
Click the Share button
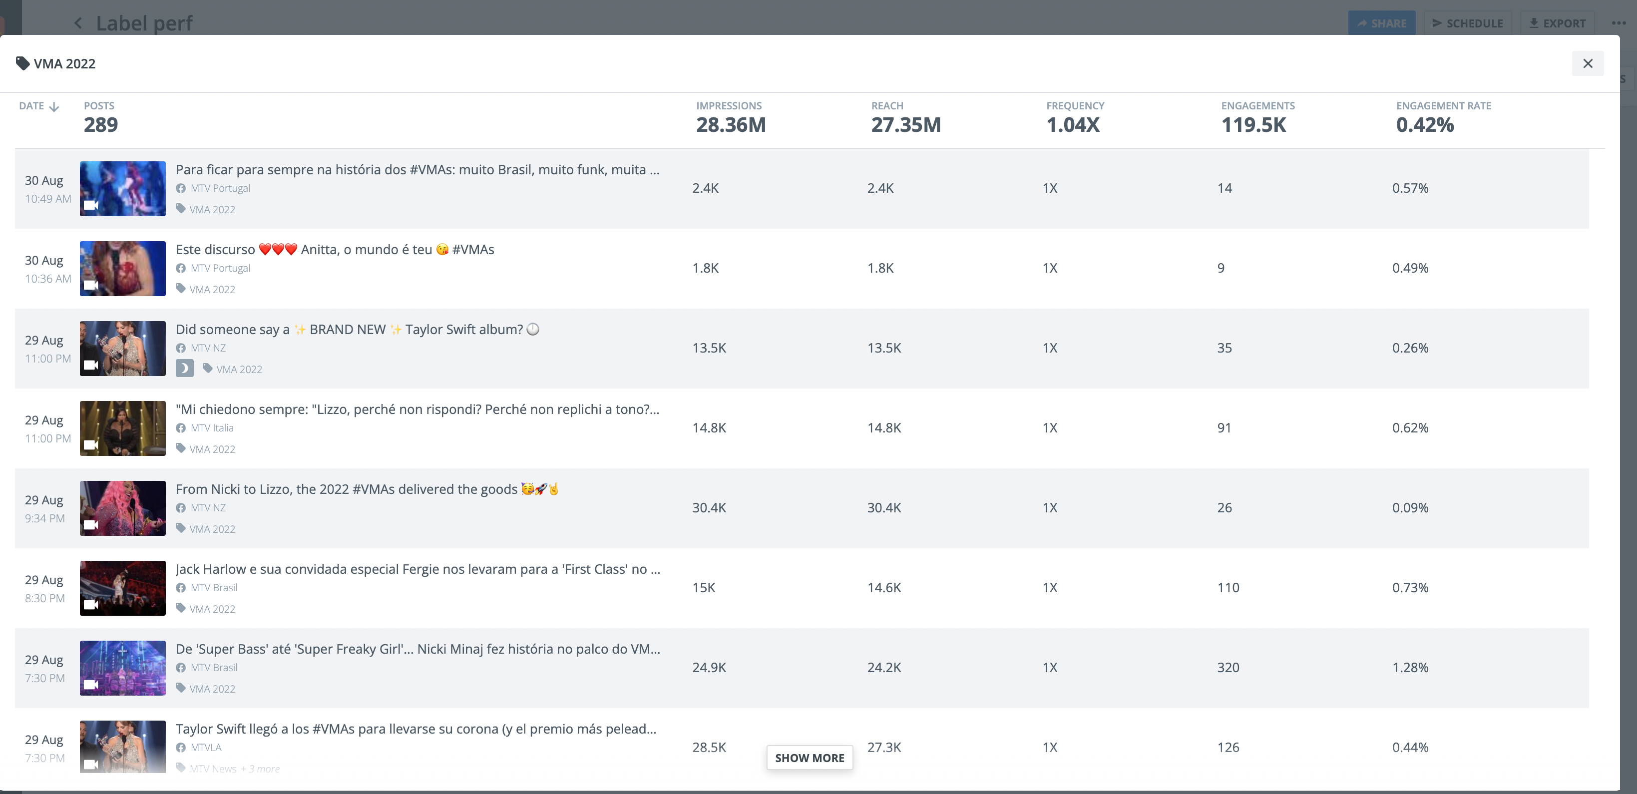pyautogui.click(x=1381, y=23)
